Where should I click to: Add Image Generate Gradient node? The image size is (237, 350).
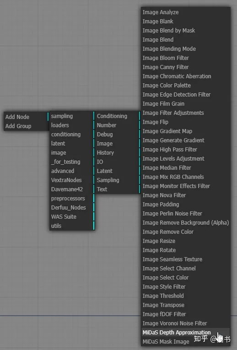click(186, 140)
